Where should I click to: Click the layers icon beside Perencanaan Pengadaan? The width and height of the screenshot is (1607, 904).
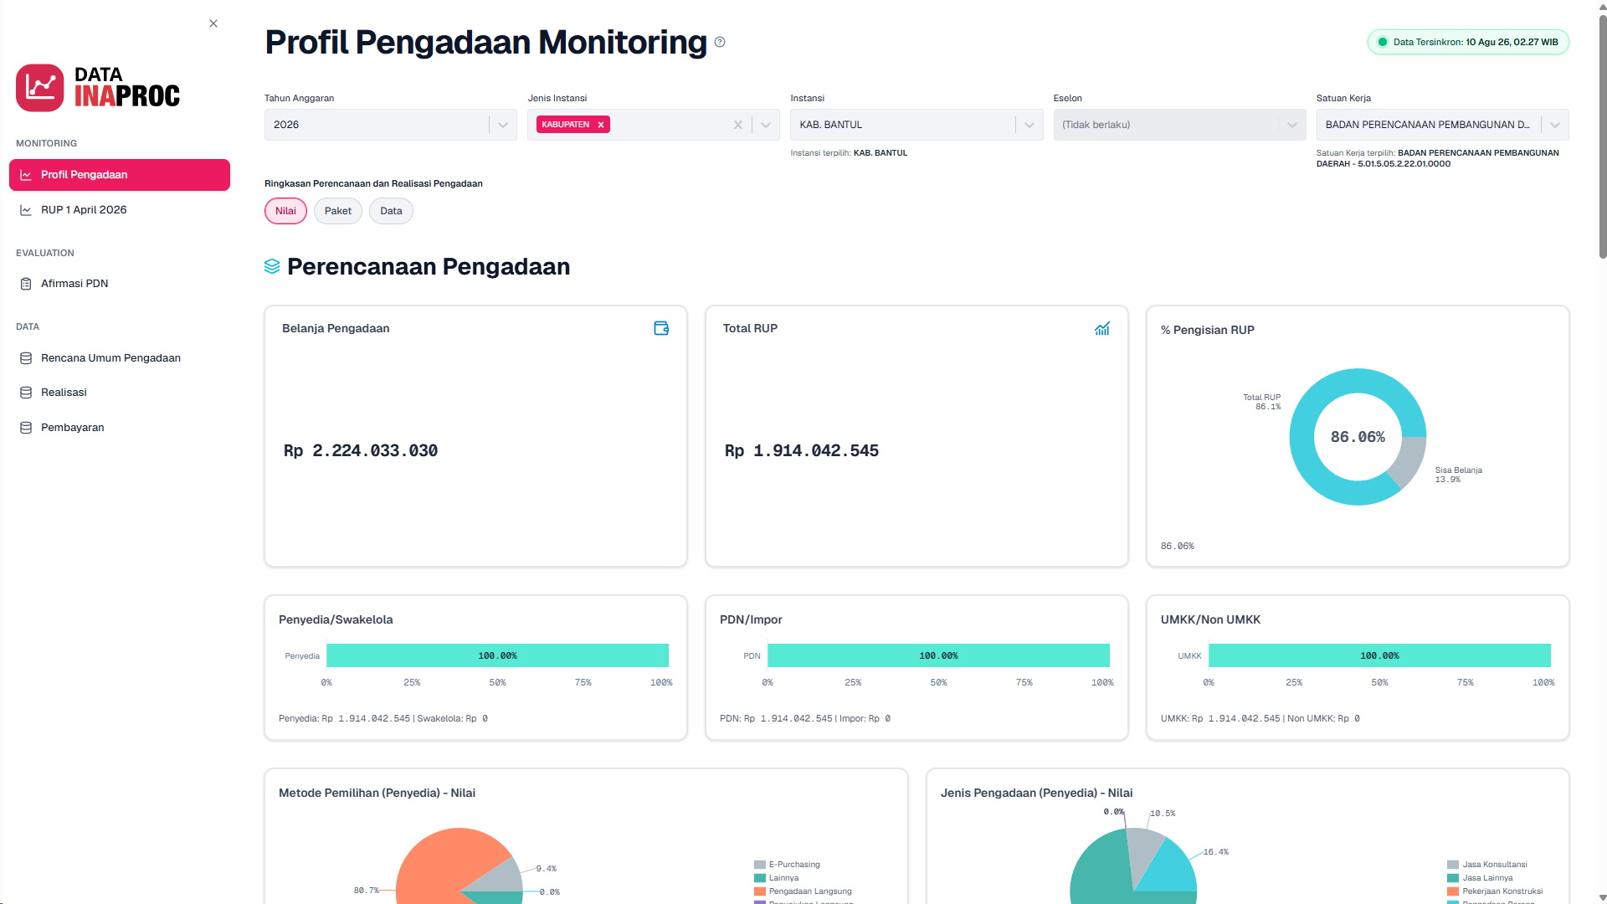pyautogui.click(x=272, y=266)
